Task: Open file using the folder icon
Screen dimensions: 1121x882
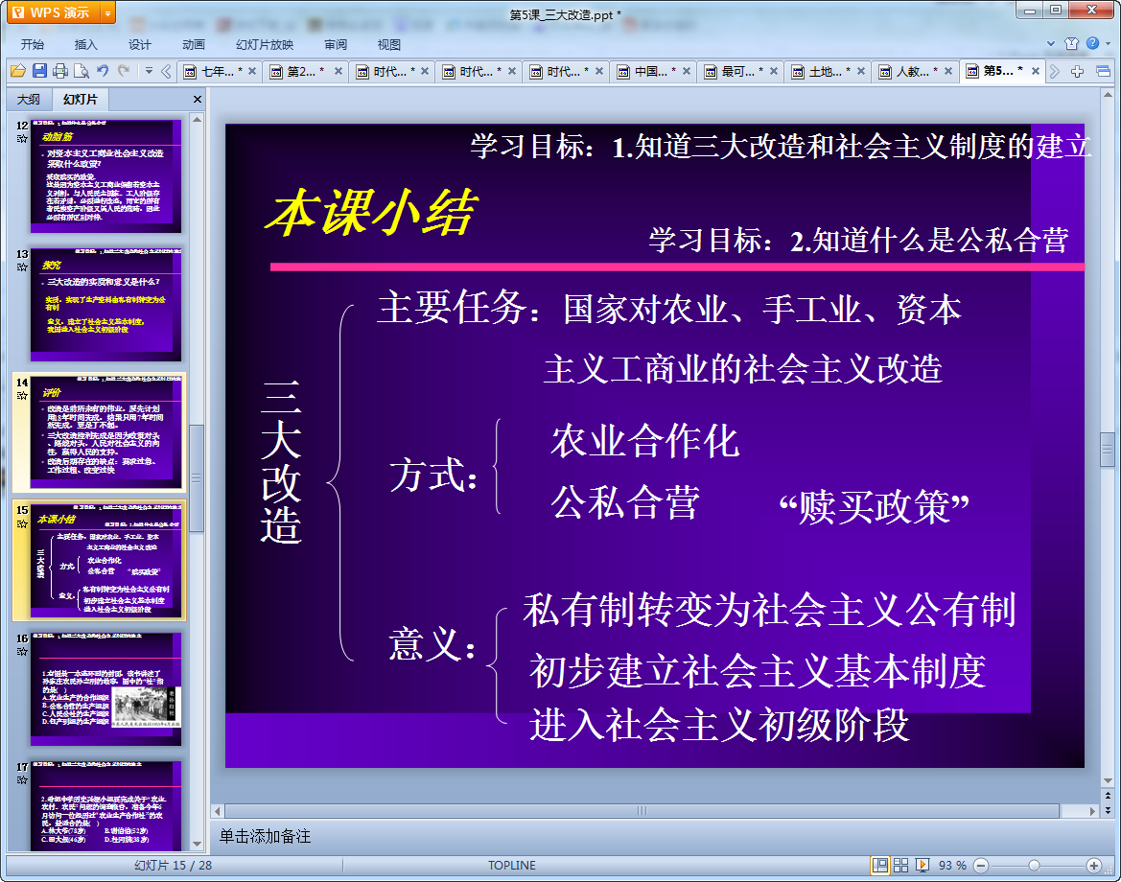Action: [18, 71]
